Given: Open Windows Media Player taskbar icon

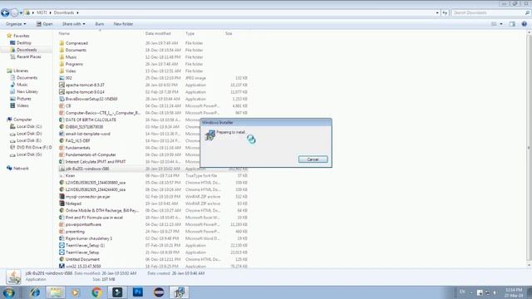Looking at the screenshot, I should (x=76, y=292).
